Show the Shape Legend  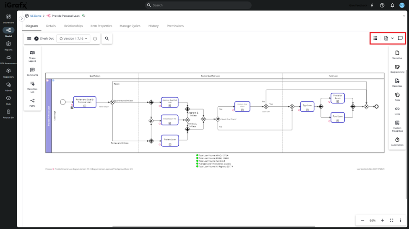pos(32,56)
